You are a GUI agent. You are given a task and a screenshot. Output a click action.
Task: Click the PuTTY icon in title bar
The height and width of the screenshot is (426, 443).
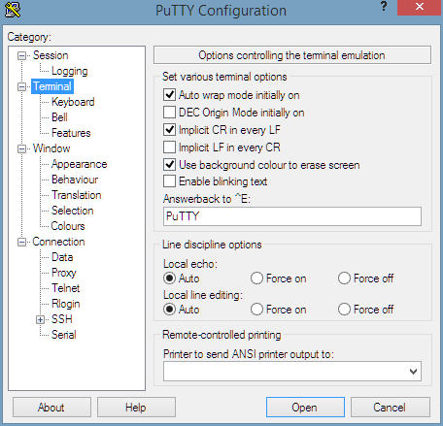pos(13,10)
